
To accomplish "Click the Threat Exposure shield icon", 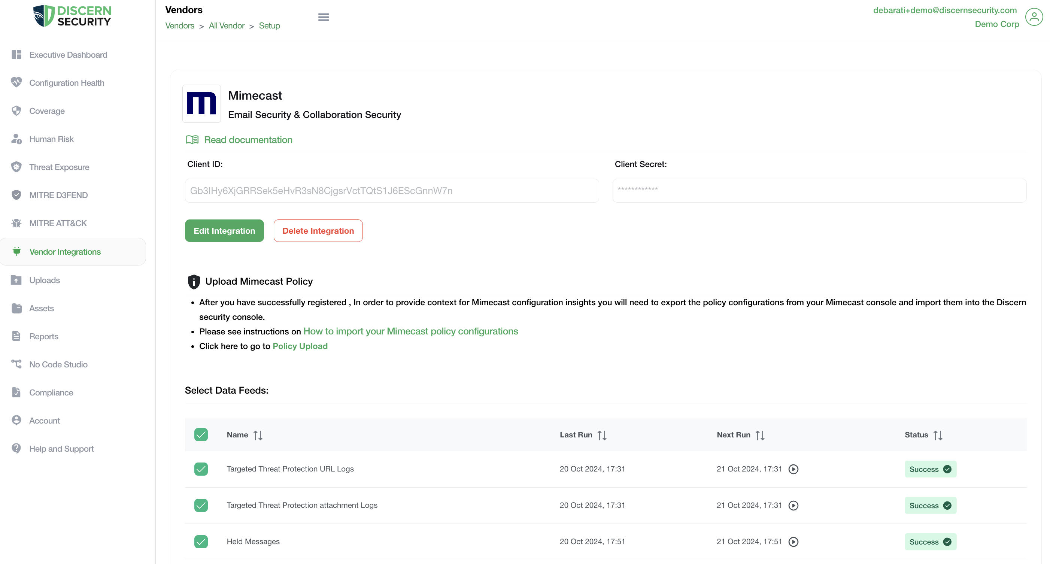I will pos(16,167).
